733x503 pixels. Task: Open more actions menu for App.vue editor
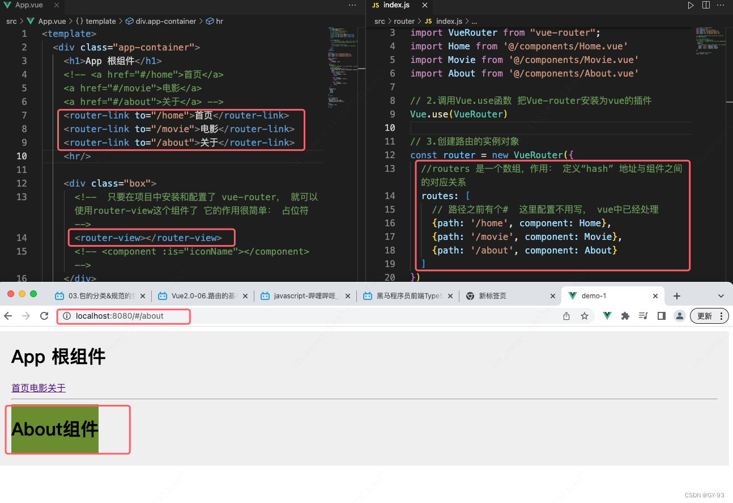coord(353,5)
